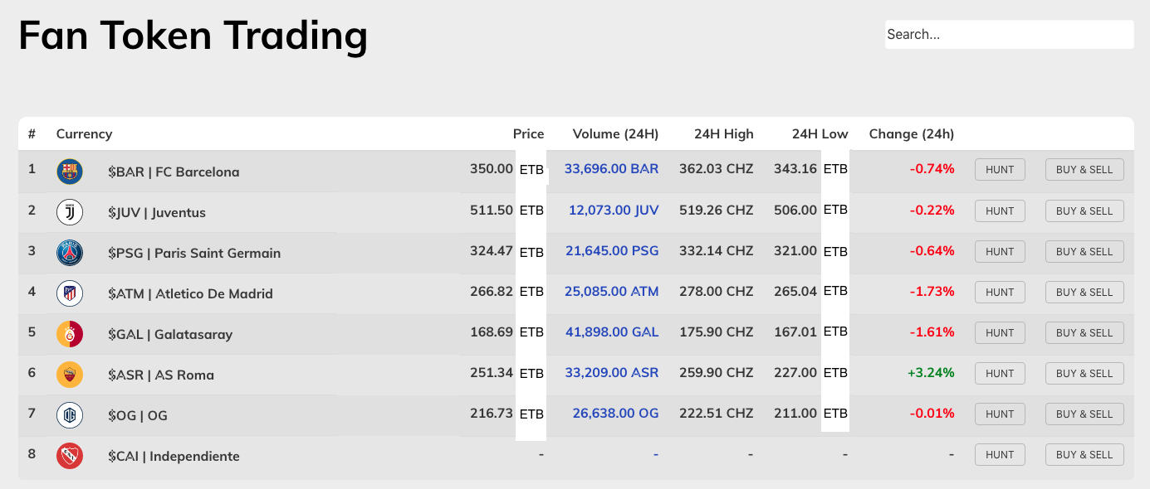Click volume 33,209.00 ASR
1150x489 pixels.
(x=612, y=373)
